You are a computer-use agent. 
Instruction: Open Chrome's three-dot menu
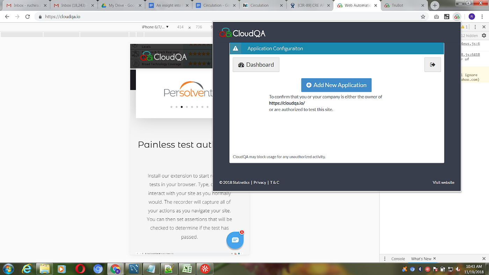click(x=483, y=16)
